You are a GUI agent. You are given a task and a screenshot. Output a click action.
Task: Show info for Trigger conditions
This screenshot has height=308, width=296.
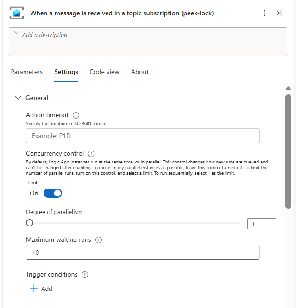85,275
